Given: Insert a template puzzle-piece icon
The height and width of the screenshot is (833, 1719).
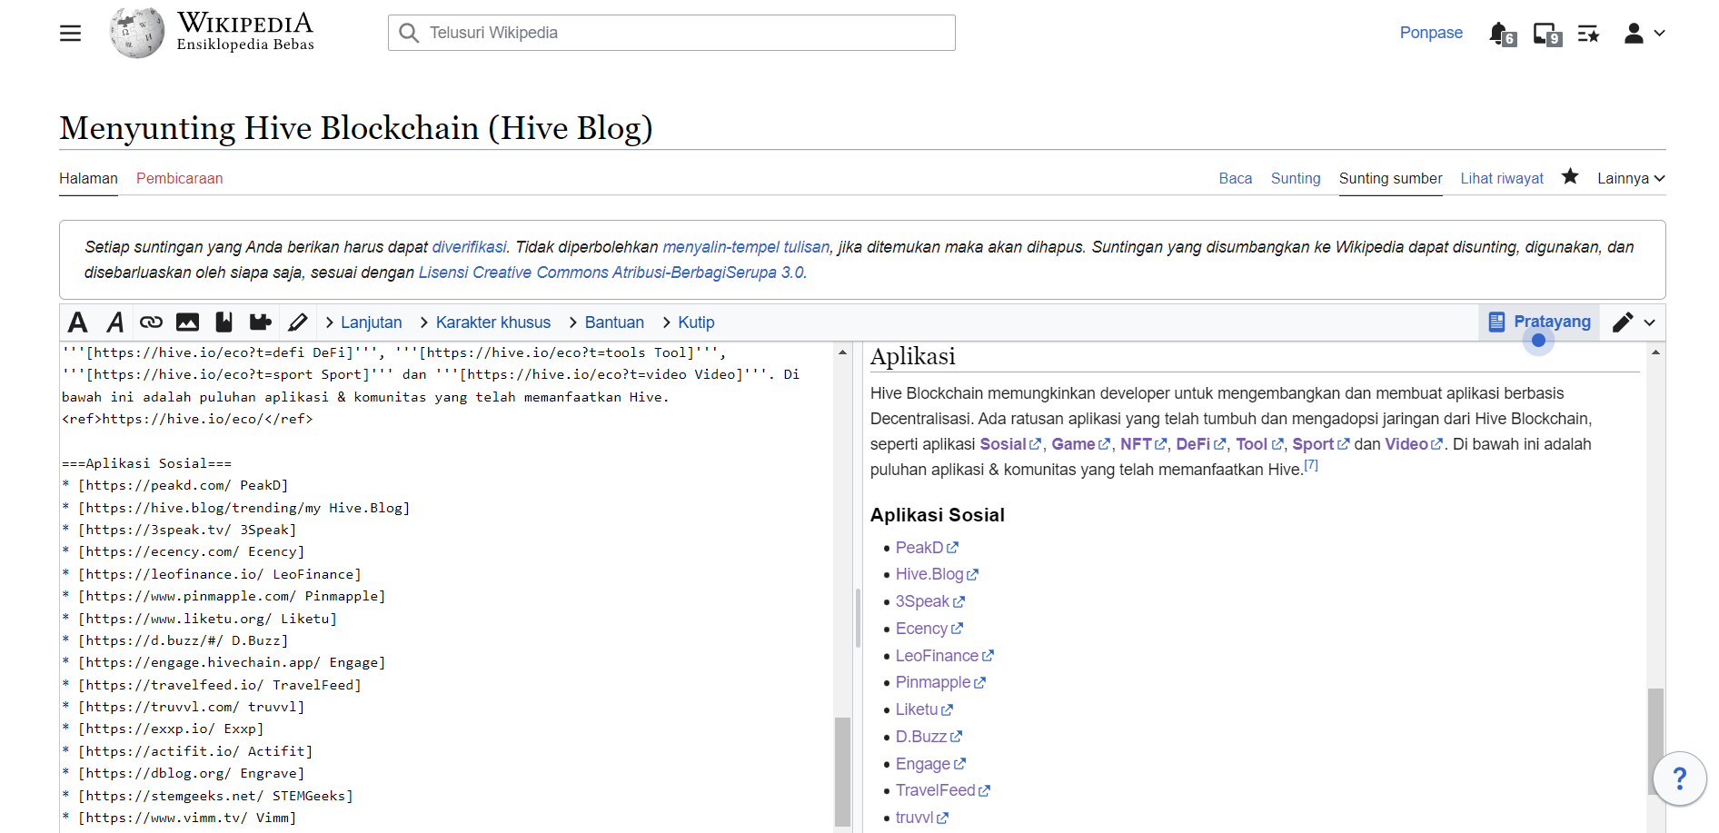Looking at the screenshot, I should click(x=260, y=322).
